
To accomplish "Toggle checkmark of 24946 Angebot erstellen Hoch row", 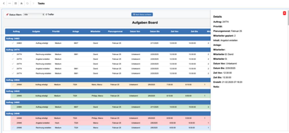I will pos(13,123).
